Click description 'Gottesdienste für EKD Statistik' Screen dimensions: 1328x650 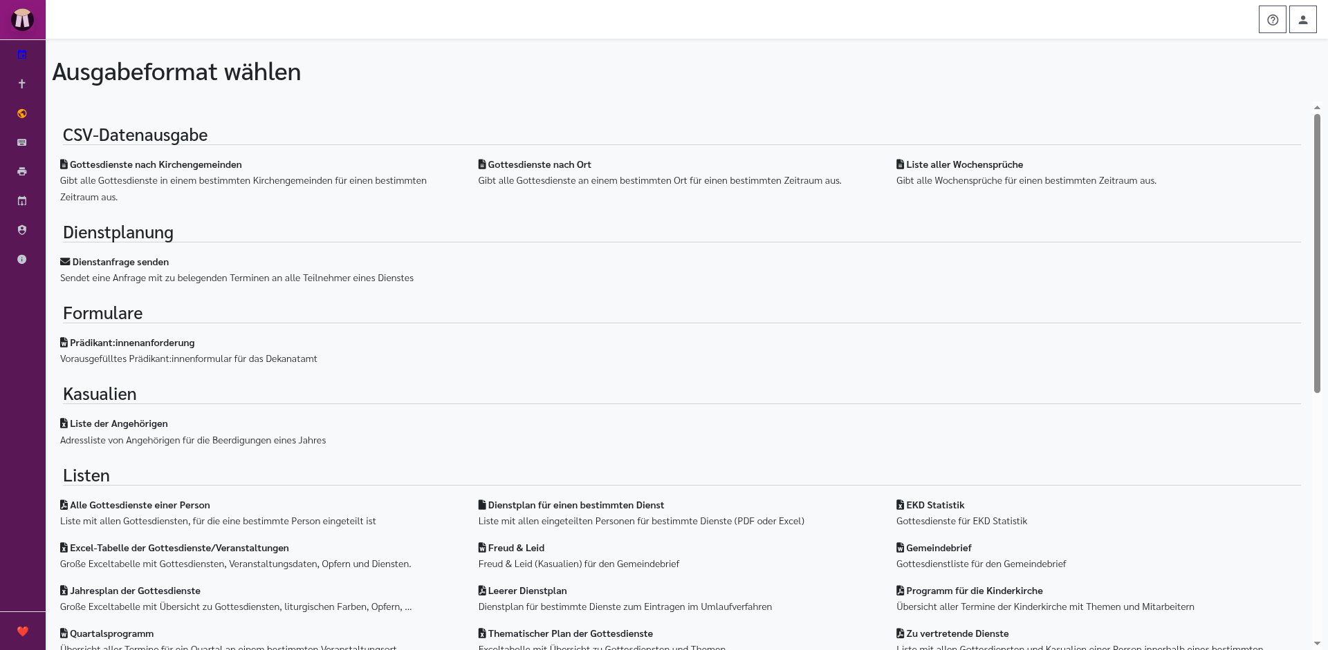coord(961,521)
